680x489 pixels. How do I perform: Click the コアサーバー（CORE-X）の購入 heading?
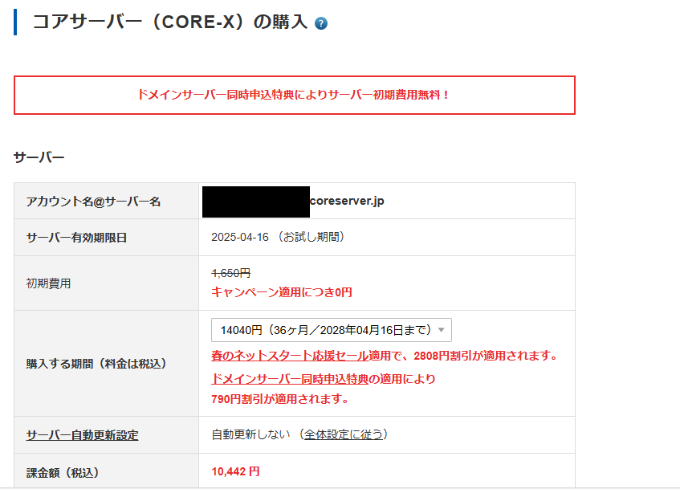click(169, 22)
